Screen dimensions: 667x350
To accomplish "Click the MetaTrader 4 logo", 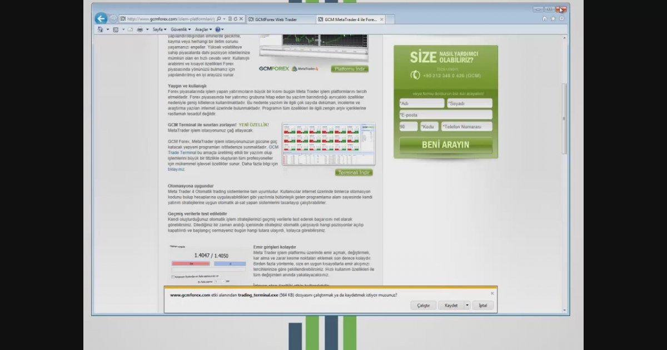I will (305, 69).
